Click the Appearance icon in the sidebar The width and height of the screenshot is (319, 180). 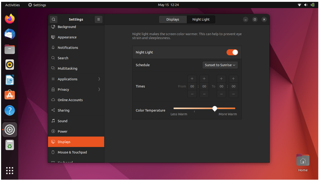coord(53,37)
